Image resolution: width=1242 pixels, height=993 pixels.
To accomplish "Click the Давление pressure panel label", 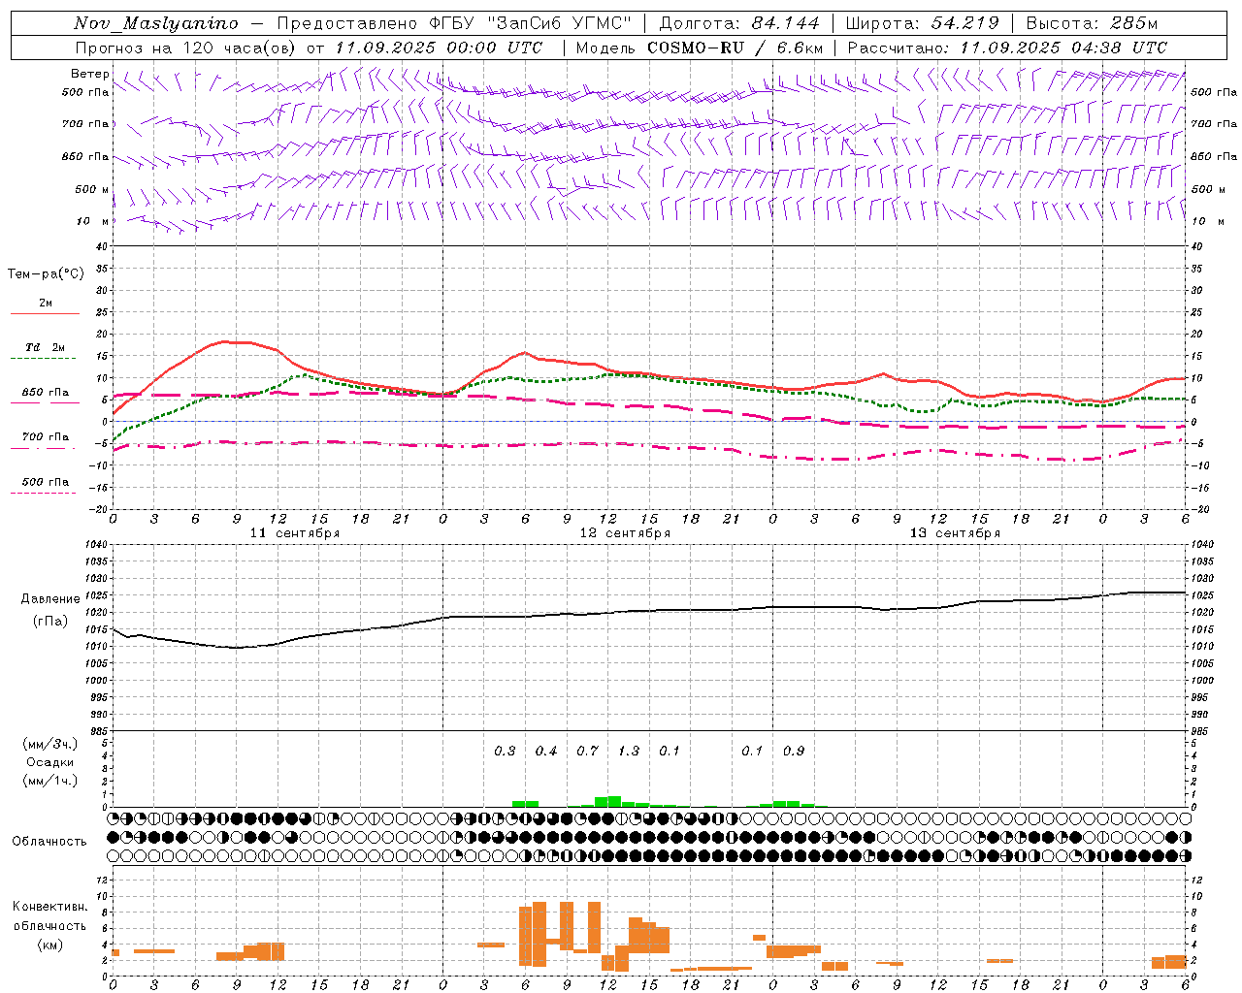I will [50, 599].
